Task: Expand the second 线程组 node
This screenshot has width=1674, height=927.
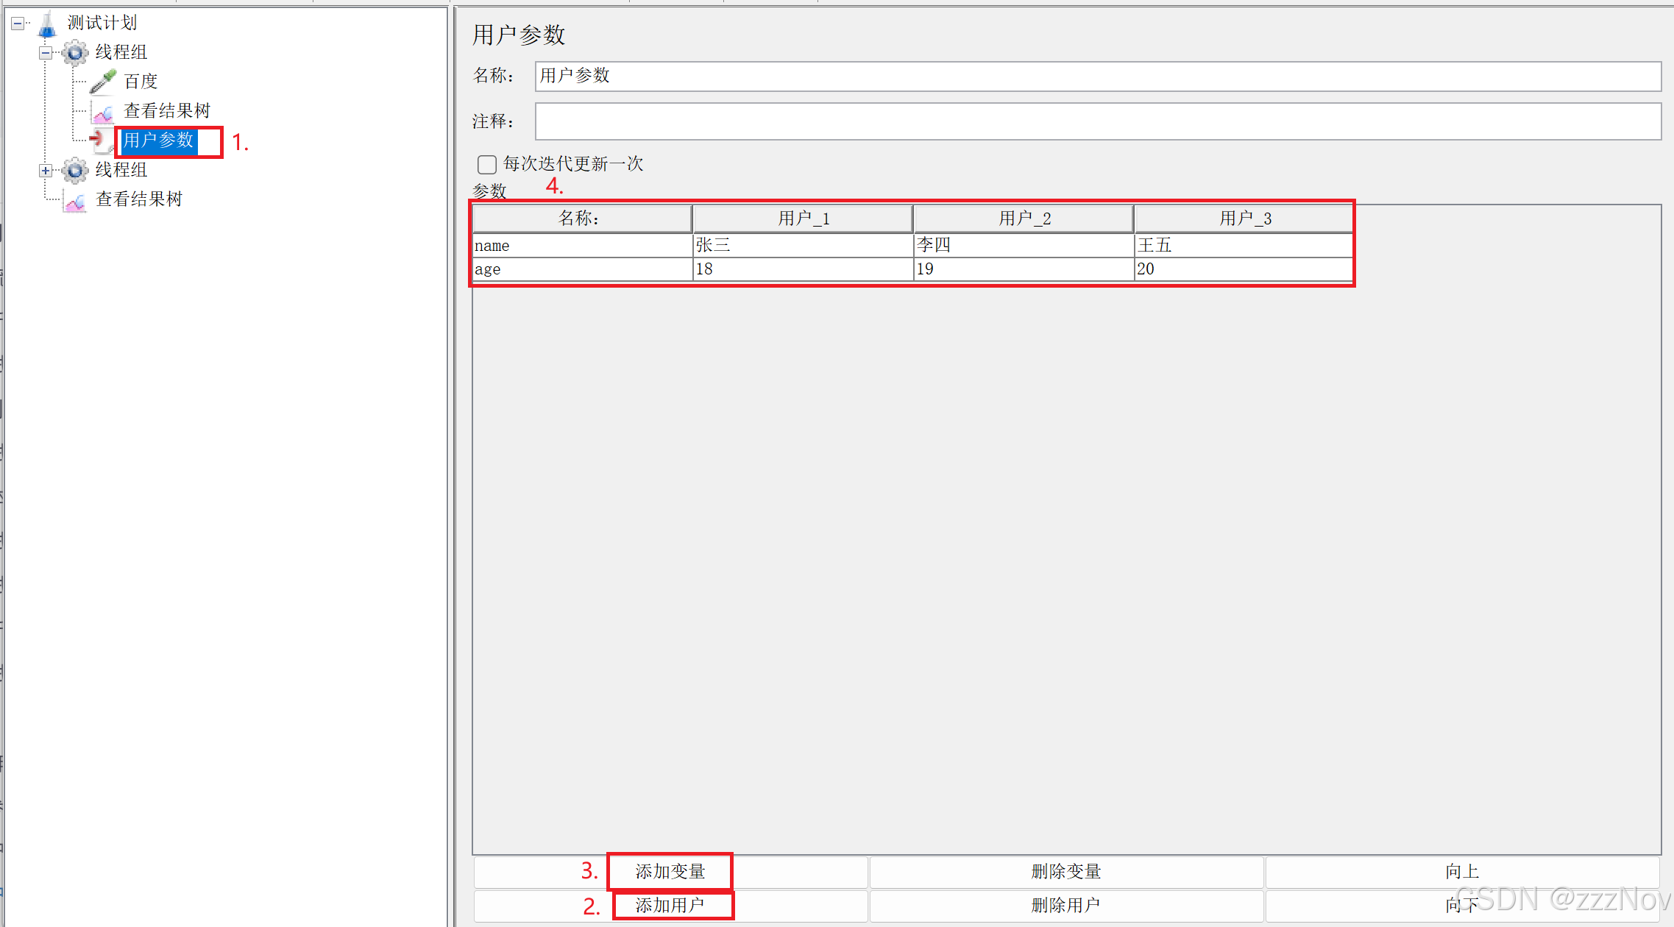Action: pos(46,171)
